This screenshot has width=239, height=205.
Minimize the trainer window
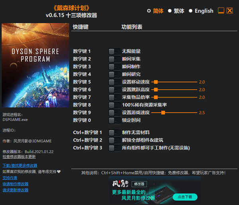tap(221, 11)
